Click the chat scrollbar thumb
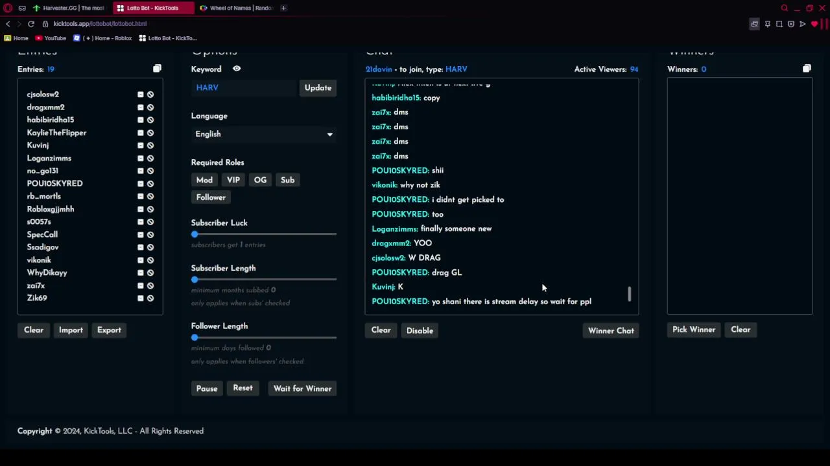The height and width of the screenshot is (466, 830). click(629, 294)
